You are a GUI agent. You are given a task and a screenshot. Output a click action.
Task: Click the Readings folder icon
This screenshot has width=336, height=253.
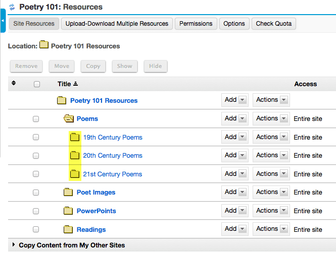pos(68,229)
